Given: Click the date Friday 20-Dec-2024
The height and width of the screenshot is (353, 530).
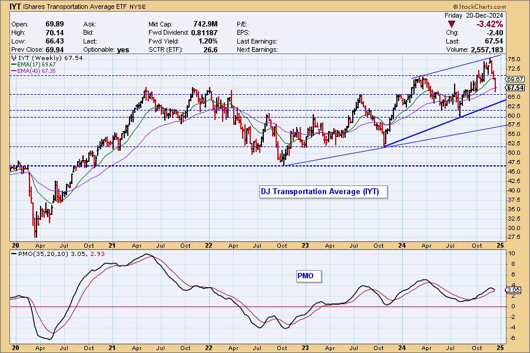Looking at the screenshot, I should click(473, 15).
